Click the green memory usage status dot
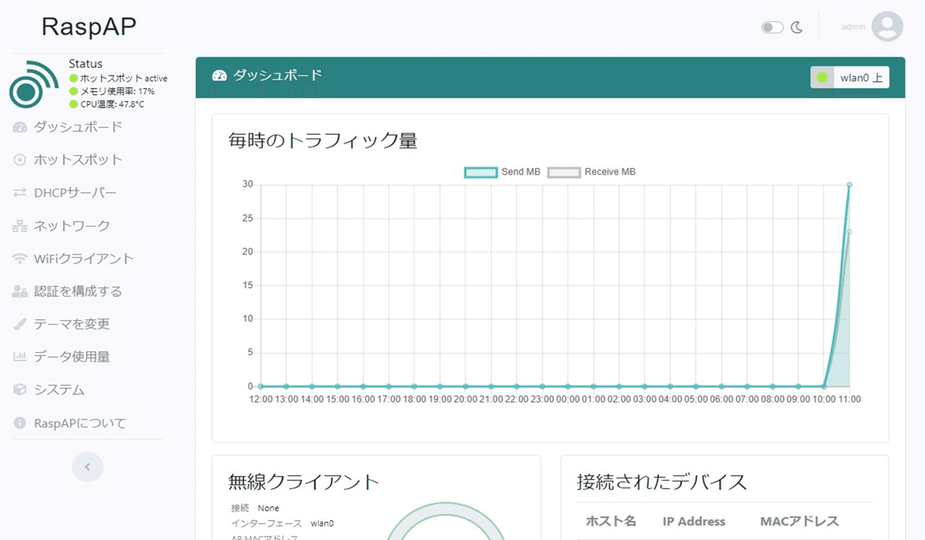Image resolution: width=925 pixels, height=540 pixels. coord(73,91)
